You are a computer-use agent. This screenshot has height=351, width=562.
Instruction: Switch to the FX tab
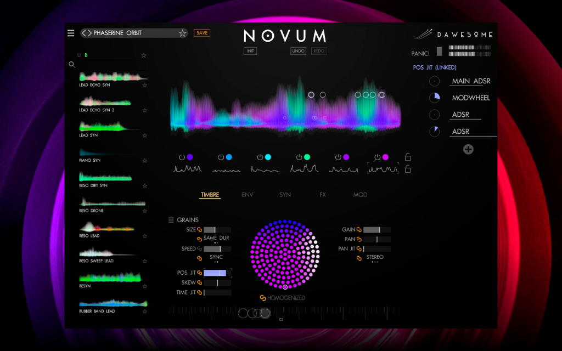[323, 195]
